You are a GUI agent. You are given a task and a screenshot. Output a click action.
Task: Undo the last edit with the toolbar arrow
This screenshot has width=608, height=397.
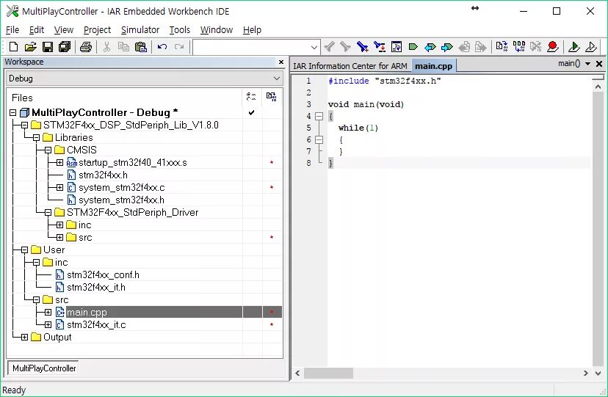tap(162, 47)
